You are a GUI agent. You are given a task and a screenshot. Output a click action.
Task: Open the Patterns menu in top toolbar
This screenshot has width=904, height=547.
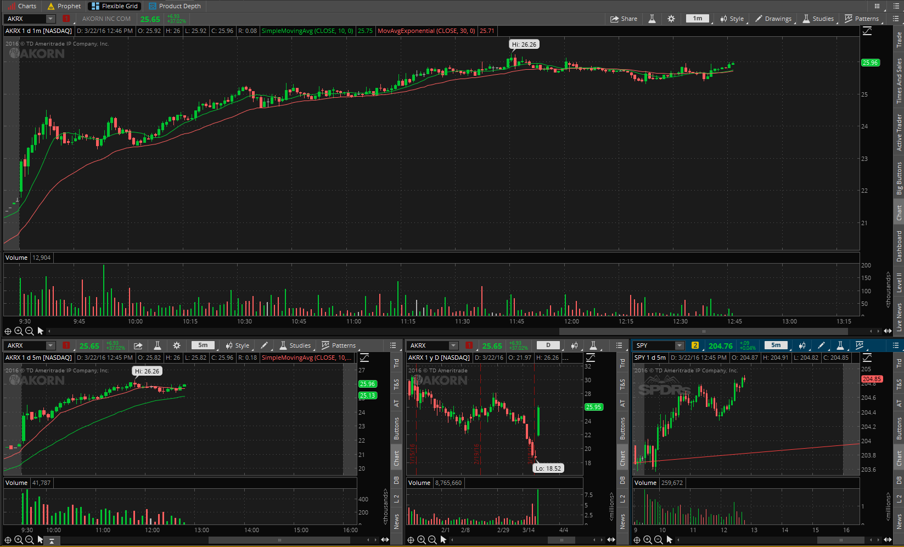click(862, 19)
